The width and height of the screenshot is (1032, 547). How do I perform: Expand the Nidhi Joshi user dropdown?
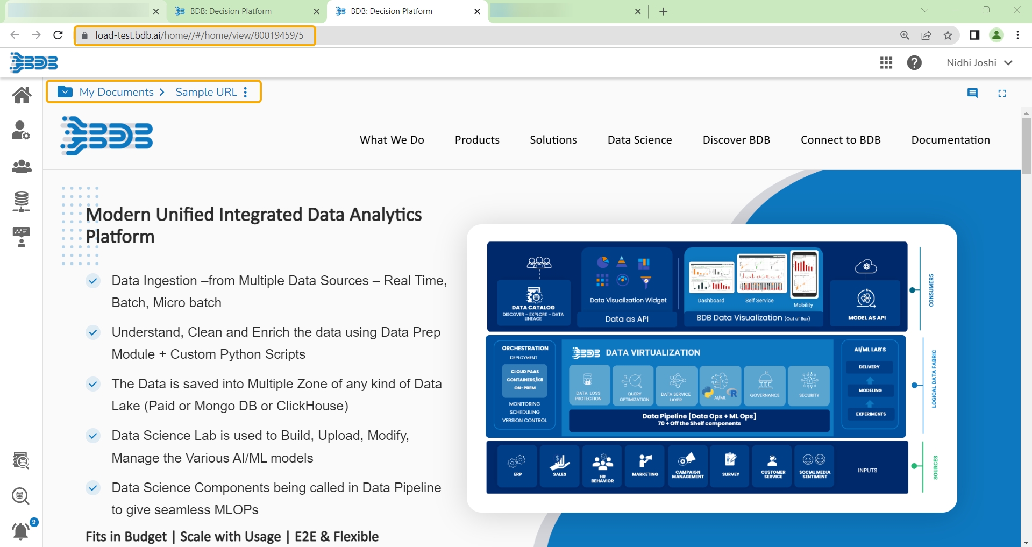click(x=979, y=63)
